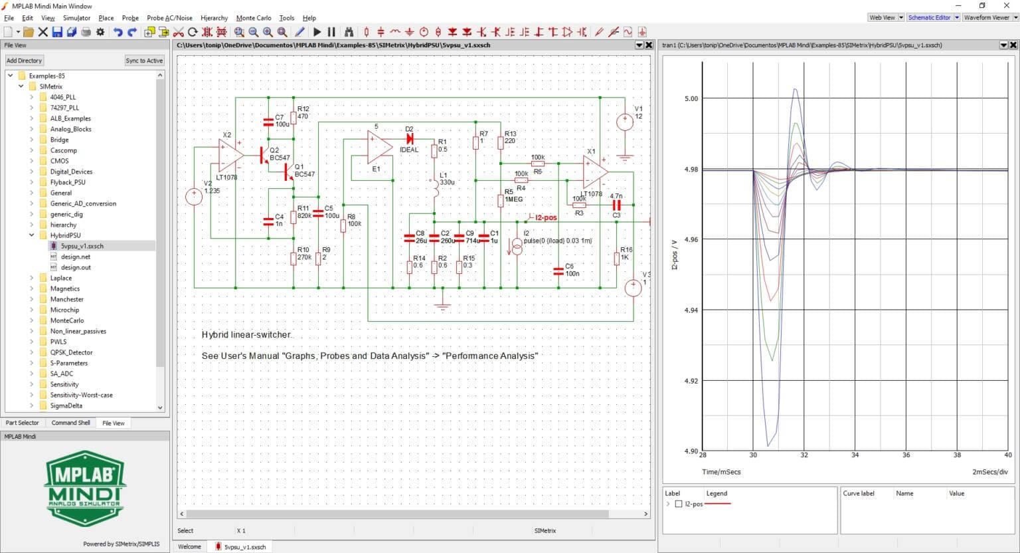Open the Monte Carlo menu
Screen dimensions: 1020x553
tap(253, 18)
